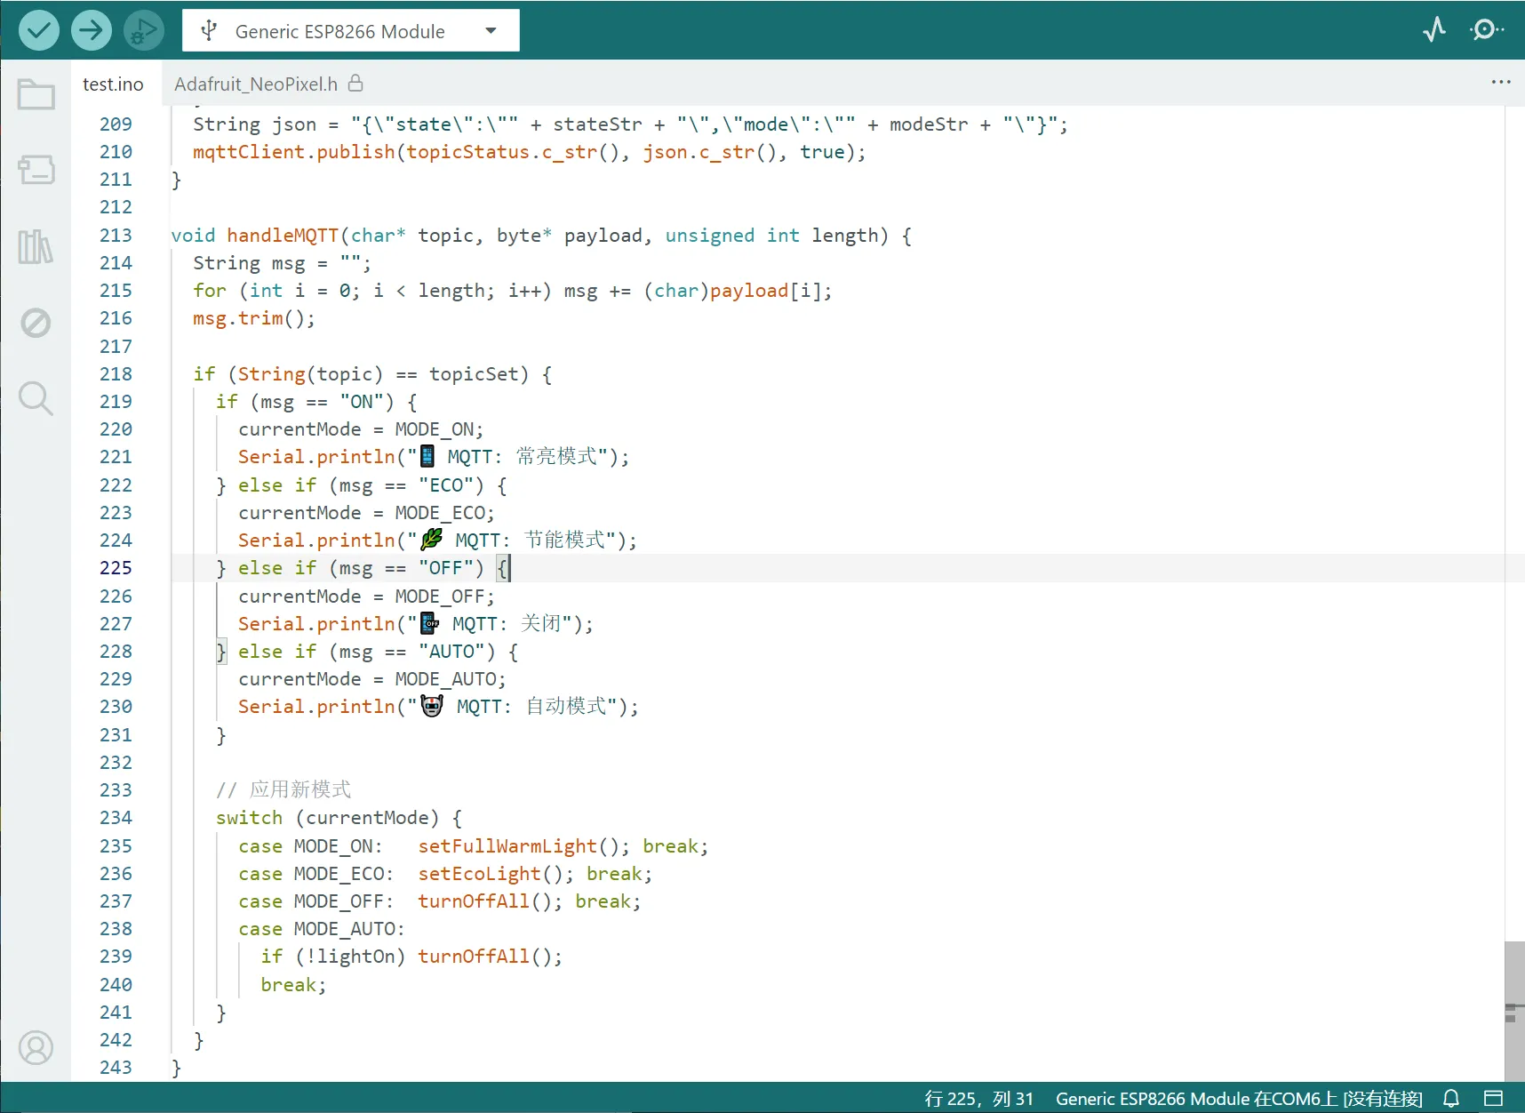The height and width of the screenshot is (1113, 1525).
Task: Open the Boards Manager panel
Action: (36, 170)
